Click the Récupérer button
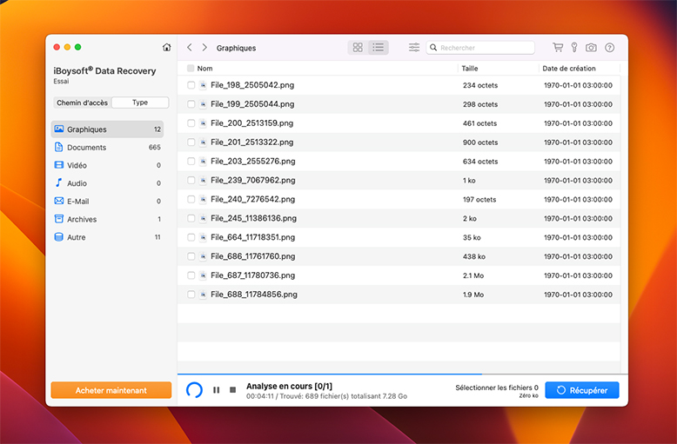Viewport: 677px width, 444px height. click(581, 390)
